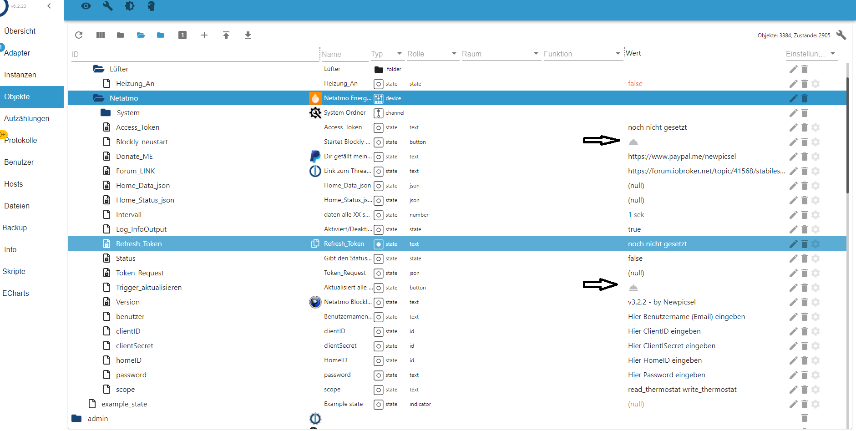Edit the scope object
The height and width of the screenshot is (431, 856).
pos(793,390)
